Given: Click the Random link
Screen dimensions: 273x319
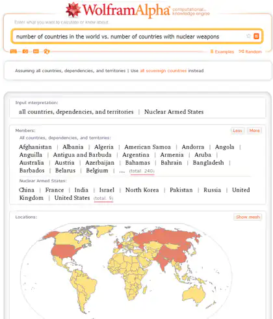Looking at the screenshot, I should [x=253, y=51].
